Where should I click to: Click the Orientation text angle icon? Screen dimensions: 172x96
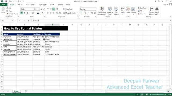point(57,9)
